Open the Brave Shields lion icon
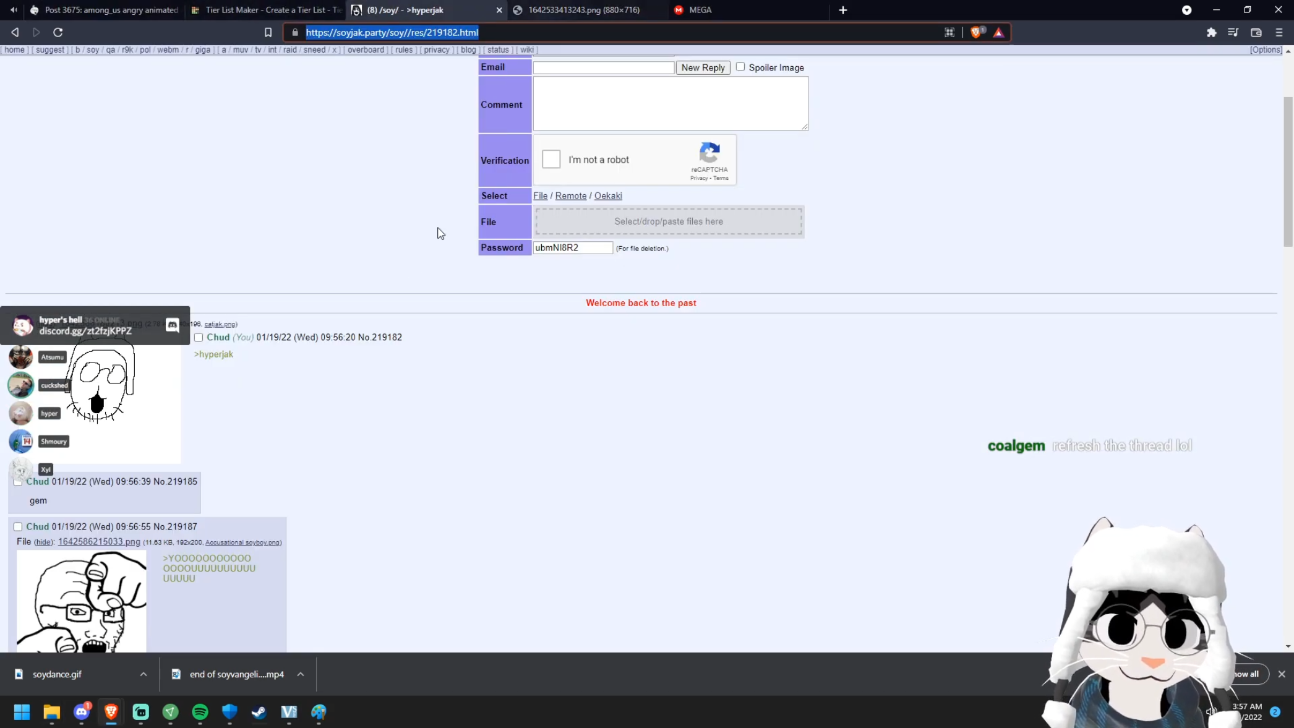The image size is (1294, 728). [x=976, y=32]
